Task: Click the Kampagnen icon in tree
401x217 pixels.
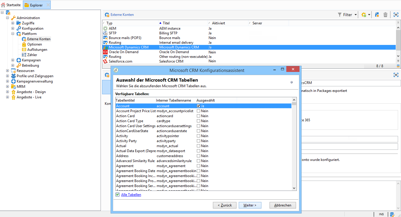Action: [18, 60]
